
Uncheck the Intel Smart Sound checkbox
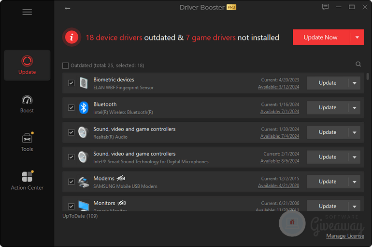(x=71, y=157)
